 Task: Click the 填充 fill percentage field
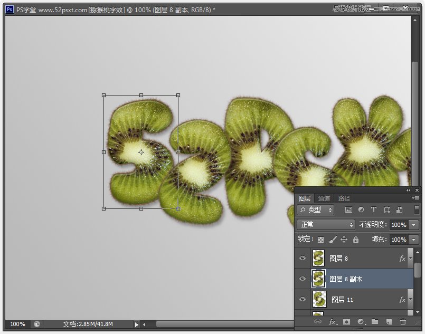click(x=399, y=240)
